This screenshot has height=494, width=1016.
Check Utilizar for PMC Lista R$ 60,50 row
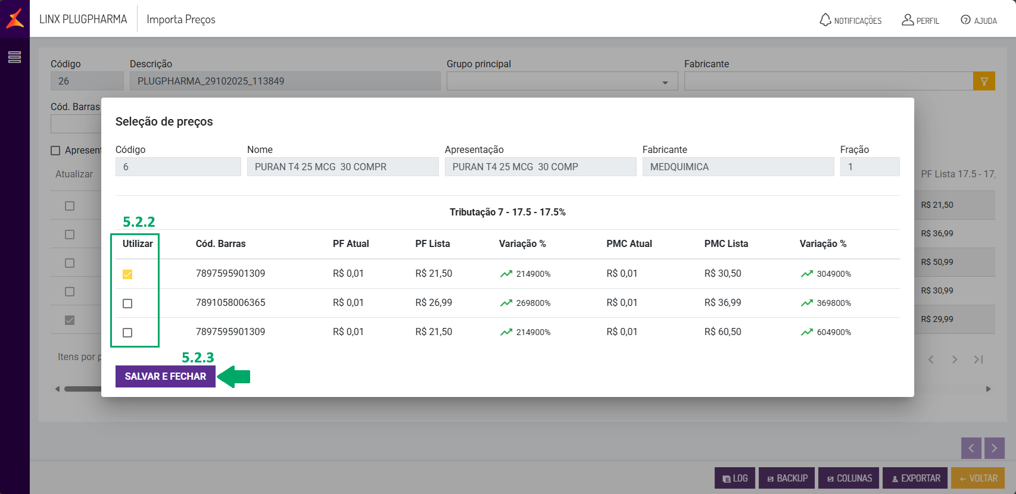coord(127,333)
